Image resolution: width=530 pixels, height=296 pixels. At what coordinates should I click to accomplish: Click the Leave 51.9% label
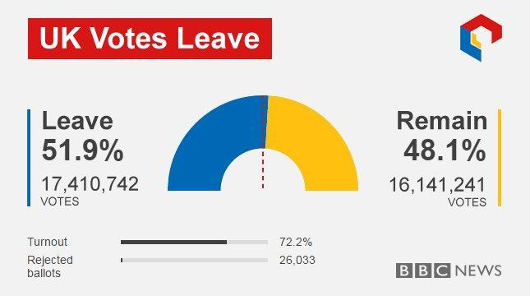pyautogui.click(x=82, y=136)
